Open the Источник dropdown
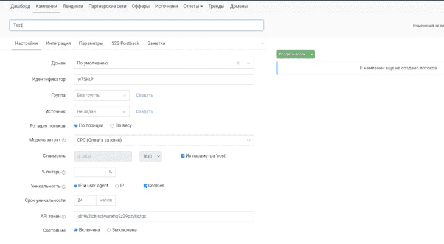This screenshot has width=444, height=244. (x=102, y=111)
